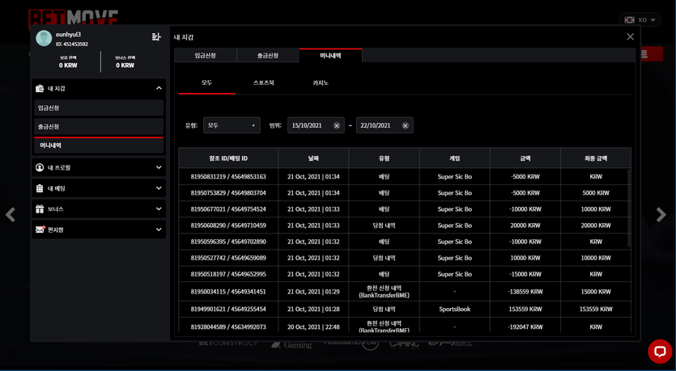Clear the end date 22/10/2021
676x371 pixels.
pyautogui.click(x=406, y=125)
